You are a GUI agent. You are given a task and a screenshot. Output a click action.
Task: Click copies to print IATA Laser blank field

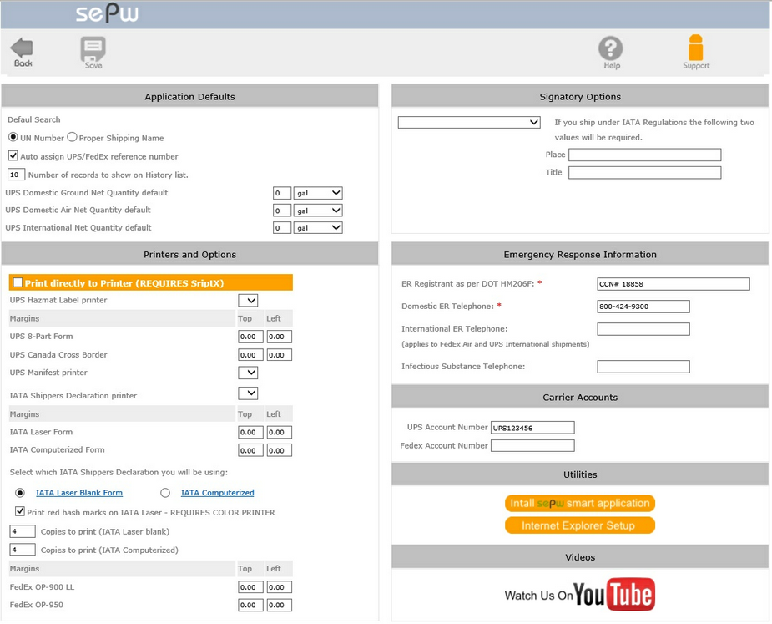pyautogui.click(x=23, y=531)
